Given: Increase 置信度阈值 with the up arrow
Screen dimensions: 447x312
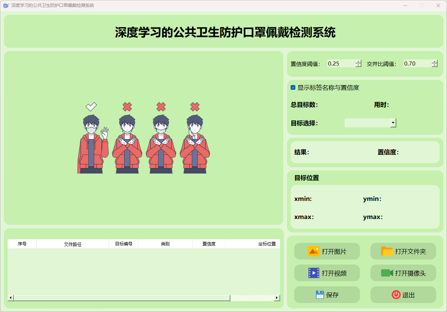Looking at the screenshot, I should (358, 62).
